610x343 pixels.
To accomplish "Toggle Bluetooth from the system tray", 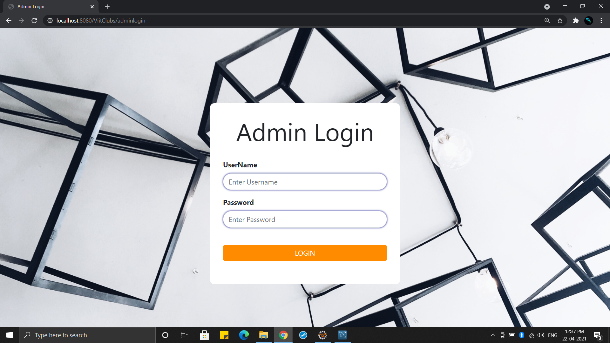I will [x=521, y=335].
